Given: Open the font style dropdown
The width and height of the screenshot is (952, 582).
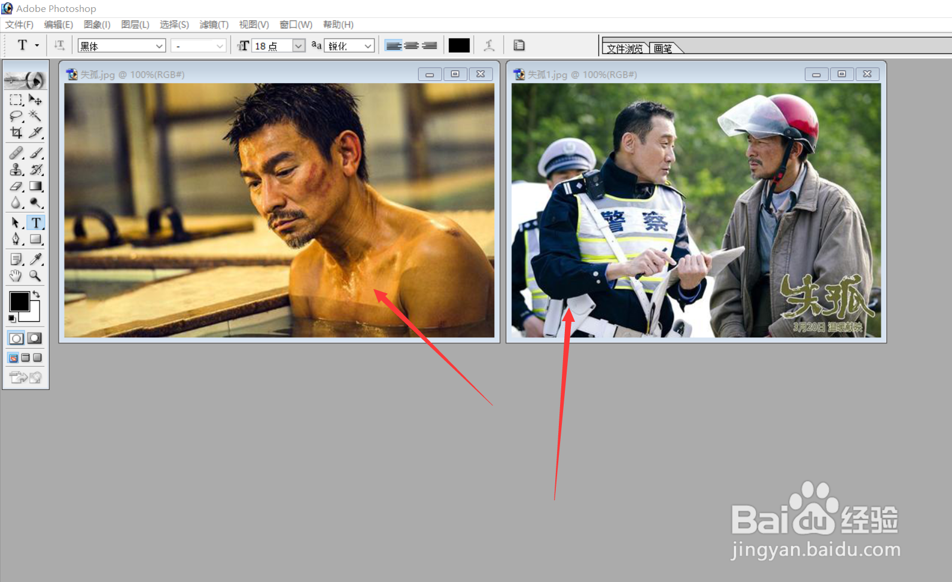Looking at the screenshot, I should [x=199, y=46].
